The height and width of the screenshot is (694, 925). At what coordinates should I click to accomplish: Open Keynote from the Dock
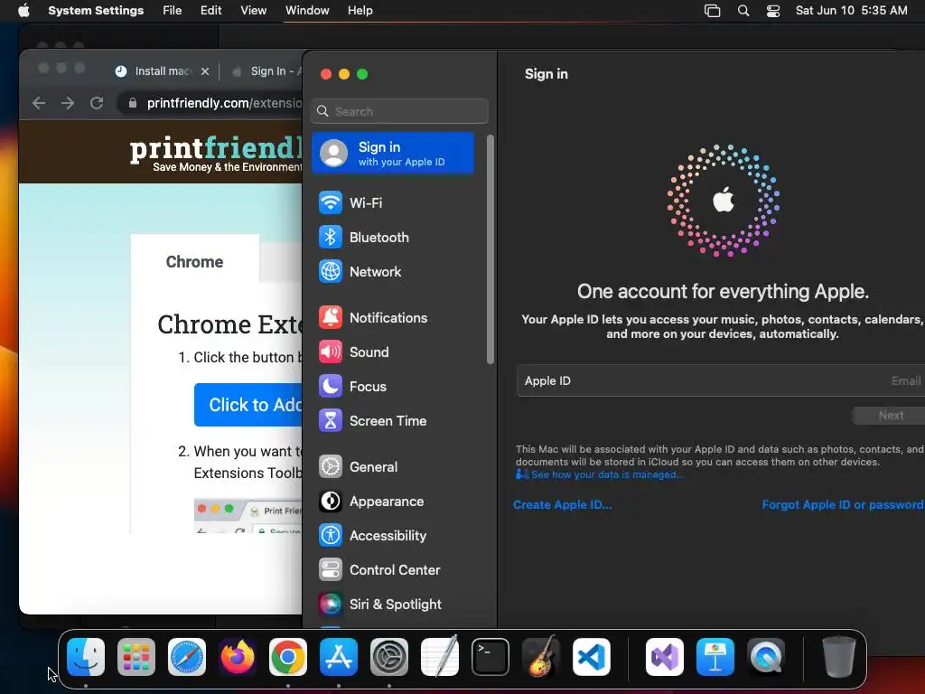715,657
